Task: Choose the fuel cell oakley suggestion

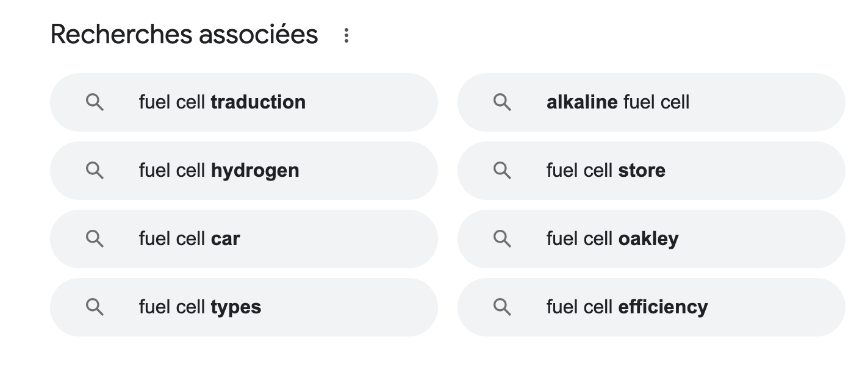Action: 651,239
